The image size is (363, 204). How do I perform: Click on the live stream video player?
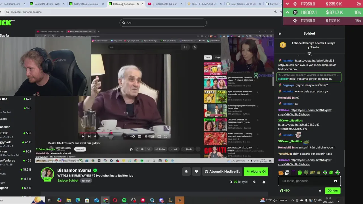[x=155, y=96]
